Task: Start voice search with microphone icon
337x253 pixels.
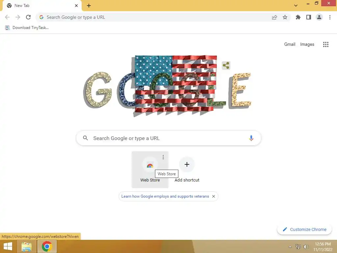Action: tap(251, 138)
